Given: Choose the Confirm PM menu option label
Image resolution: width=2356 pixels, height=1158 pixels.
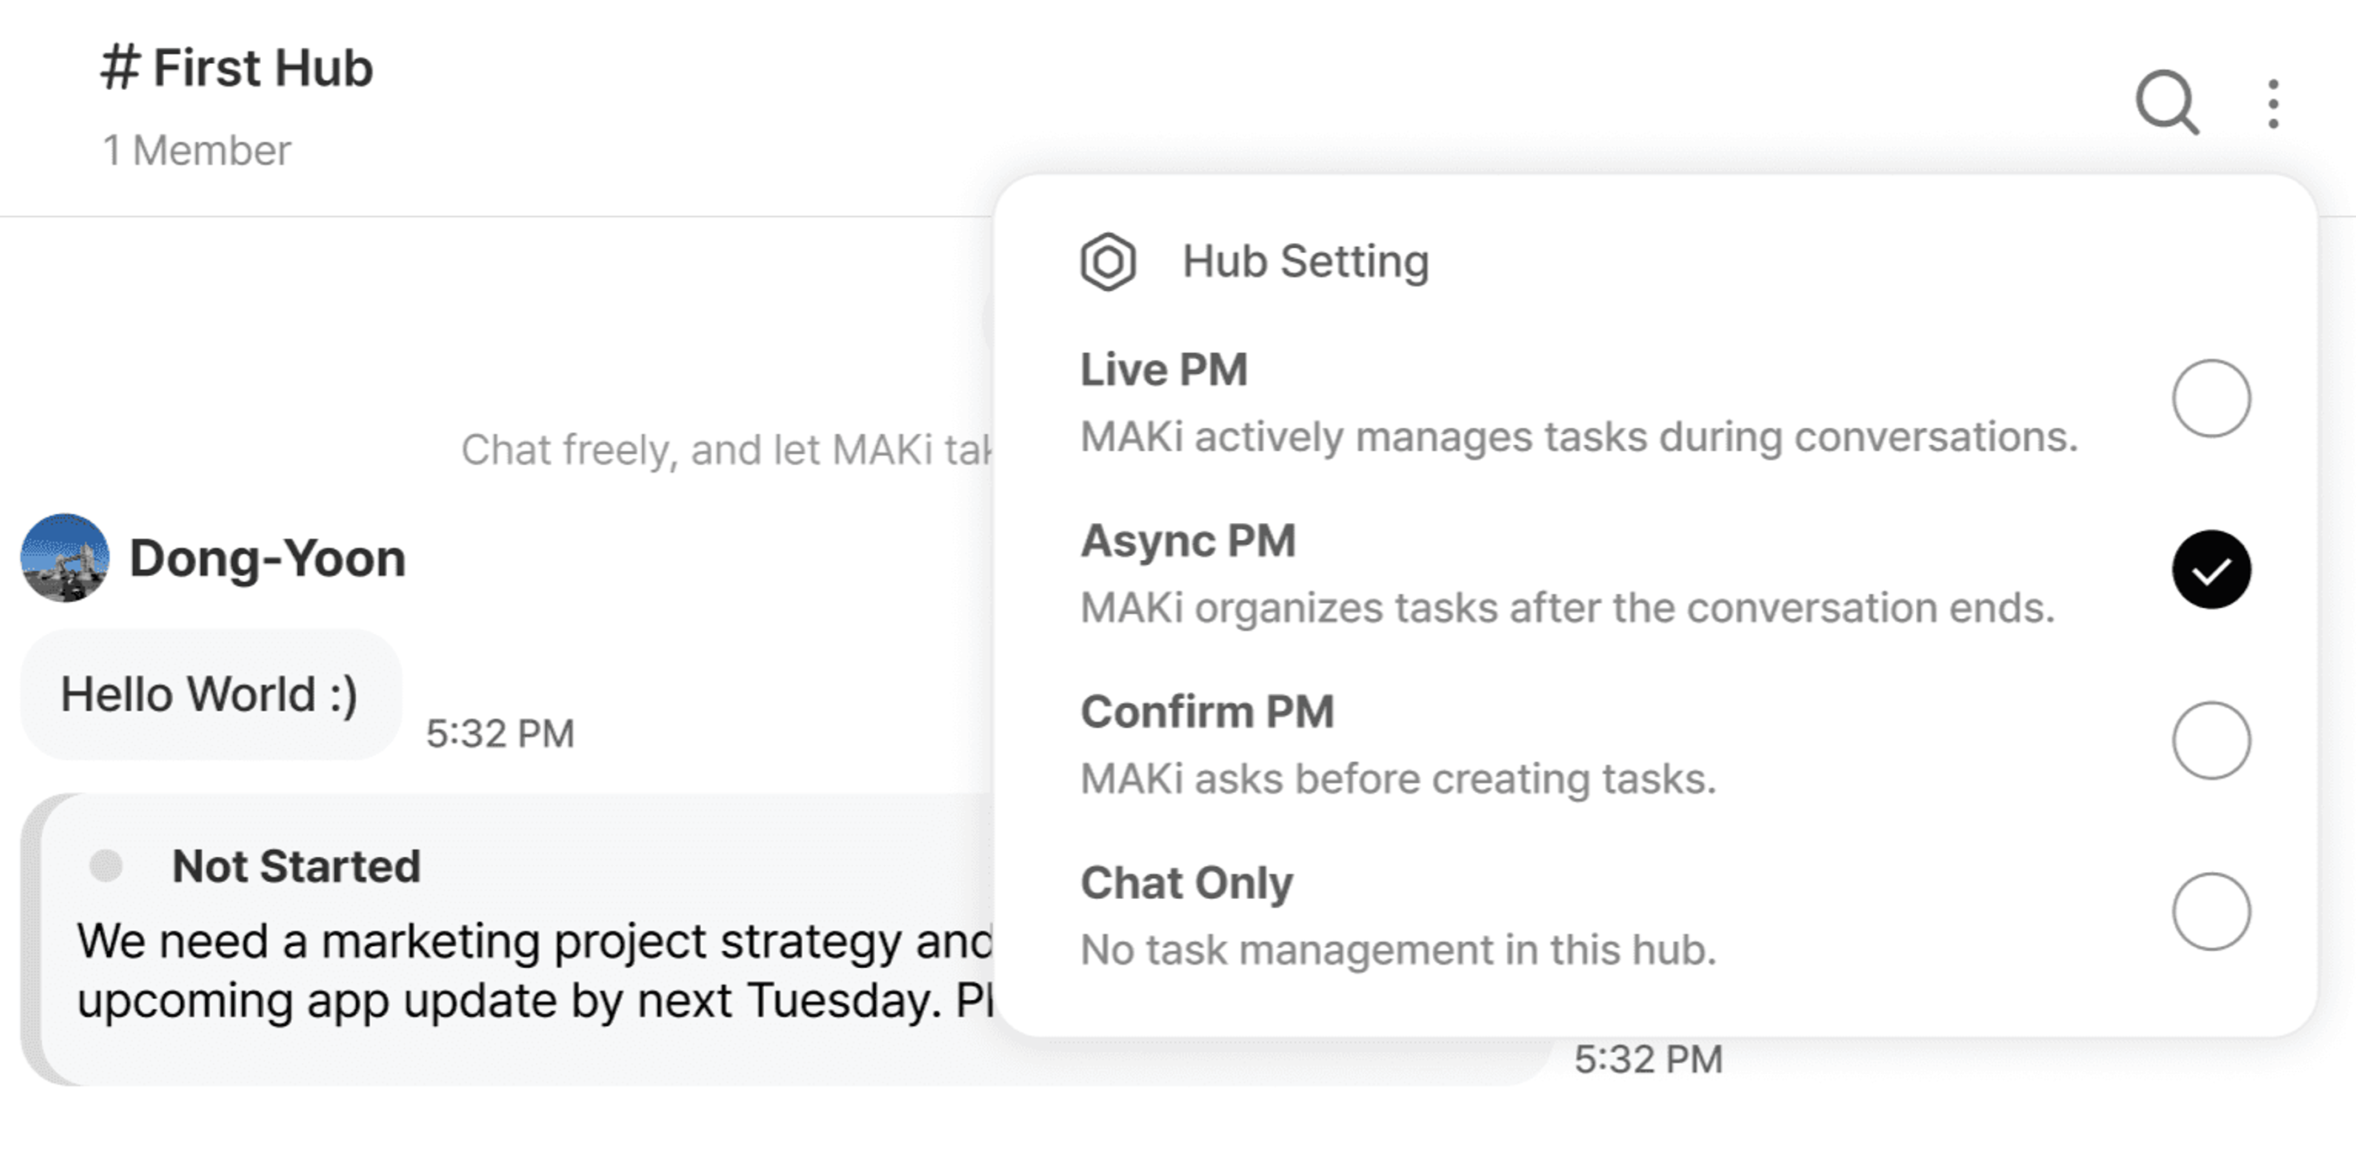Looking at the screenshot, I should point(1207,711).
